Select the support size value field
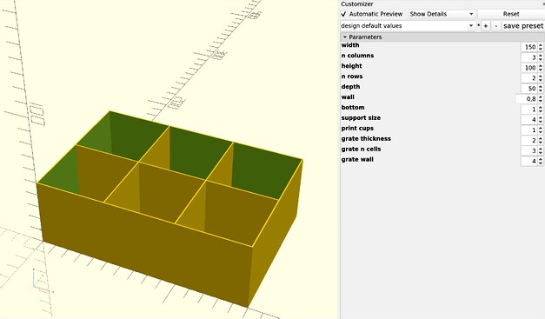The height and width of the screenshot is (319, 545). pyautogui.click(x=528, y=120)
